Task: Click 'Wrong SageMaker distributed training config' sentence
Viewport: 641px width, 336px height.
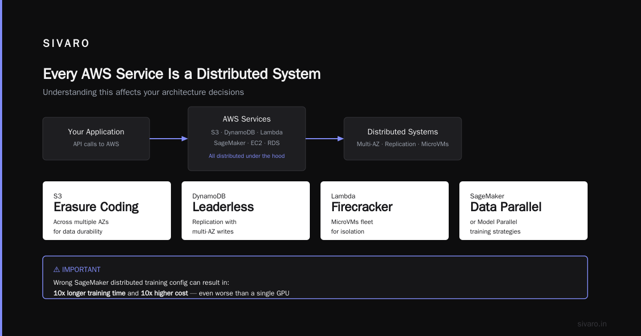Action: coord(141,282)
